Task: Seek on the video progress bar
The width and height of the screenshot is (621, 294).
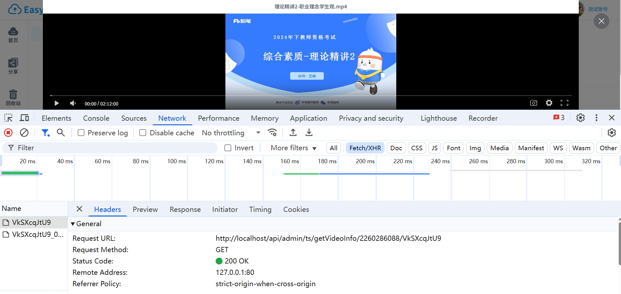Action: click(310, 95)
